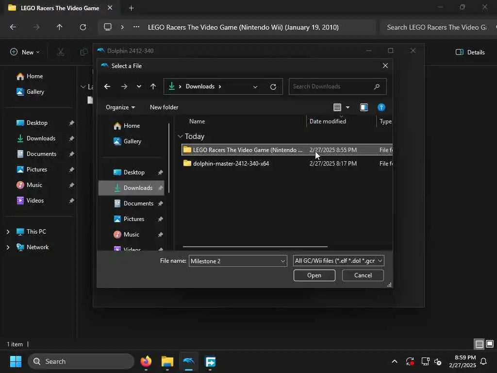Open the file type filter dropdown
Screen dimensions: 497x373
pos(338,261)
